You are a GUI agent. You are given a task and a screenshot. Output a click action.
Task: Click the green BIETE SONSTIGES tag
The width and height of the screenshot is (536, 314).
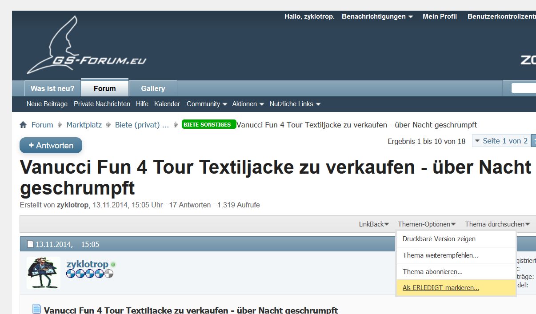208,125
